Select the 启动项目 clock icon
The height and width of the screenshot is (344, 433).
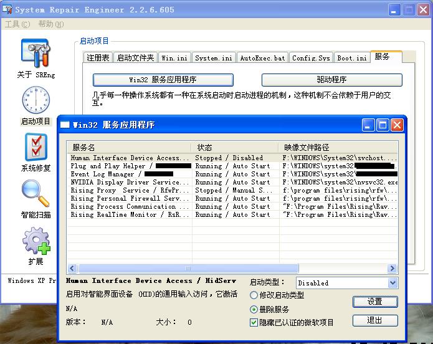pyautogui.click(x=36, y=100)
